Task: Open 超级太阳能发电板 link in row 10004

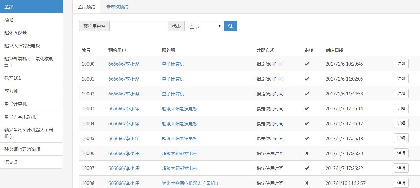Action: (180, 123)
